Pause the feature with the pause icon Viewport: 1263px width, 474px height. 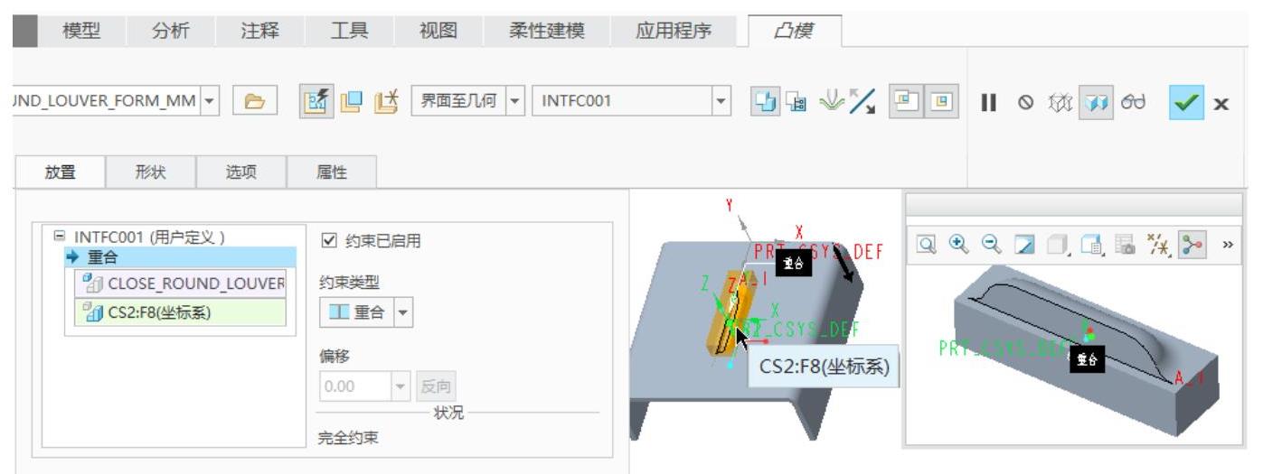point(989,101)
